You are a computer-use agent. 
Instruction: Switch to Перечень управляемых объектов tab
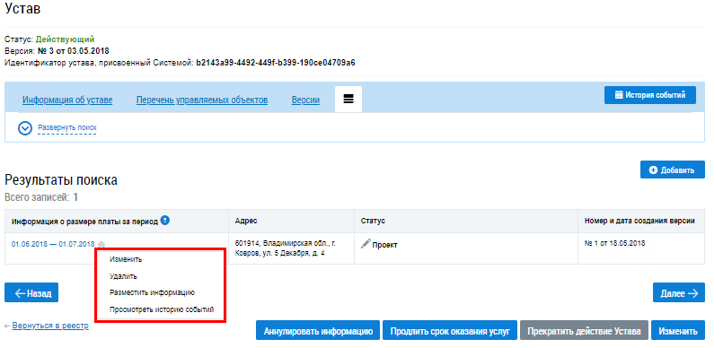click(x=202, y=100)
